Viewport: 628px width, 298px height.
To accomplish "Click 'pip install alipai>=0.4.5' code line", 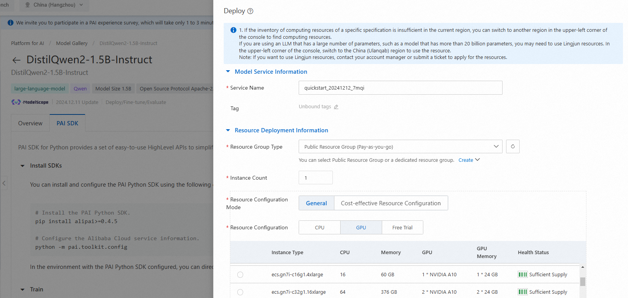I will (76, 222).
